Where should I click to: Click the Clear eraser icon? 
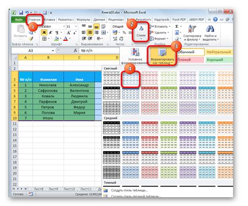[x=177, y=39]
